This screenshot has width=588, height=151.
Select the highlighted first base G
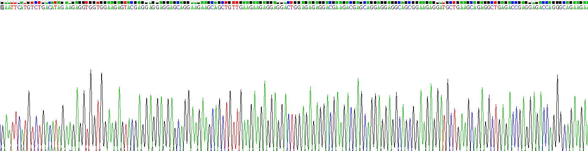point(2,8)
